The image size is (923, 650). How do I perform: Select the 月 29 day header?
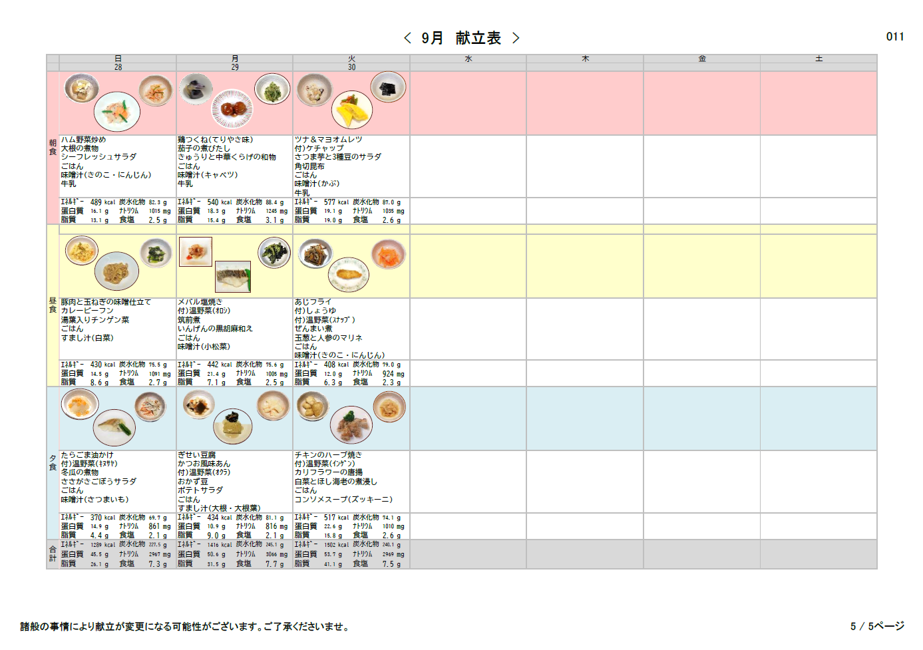pos(235,63)
